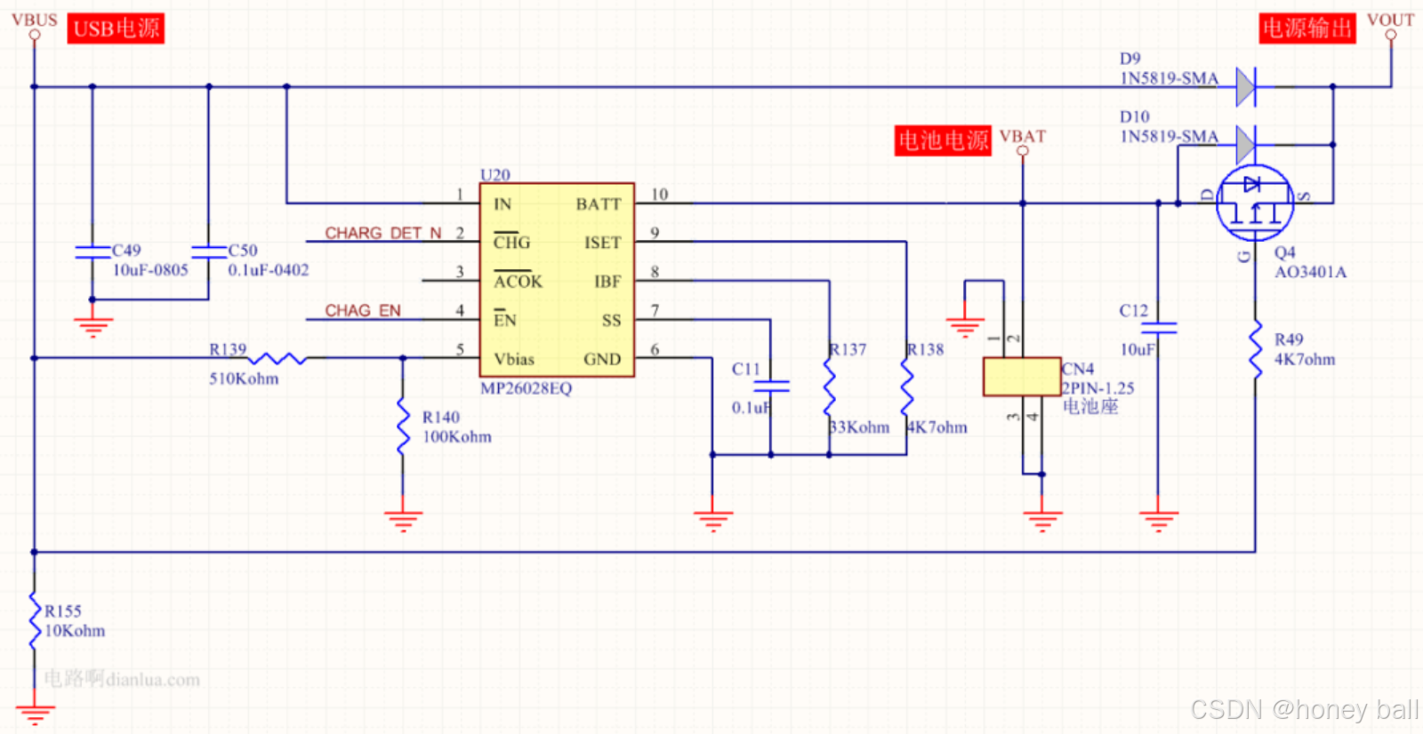Click ground symbol under C12
1423x734 pixels.
pos(1158,521)
